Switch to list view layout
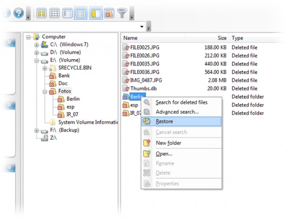This screenshot has height=219, width=288. coord(67,13)
